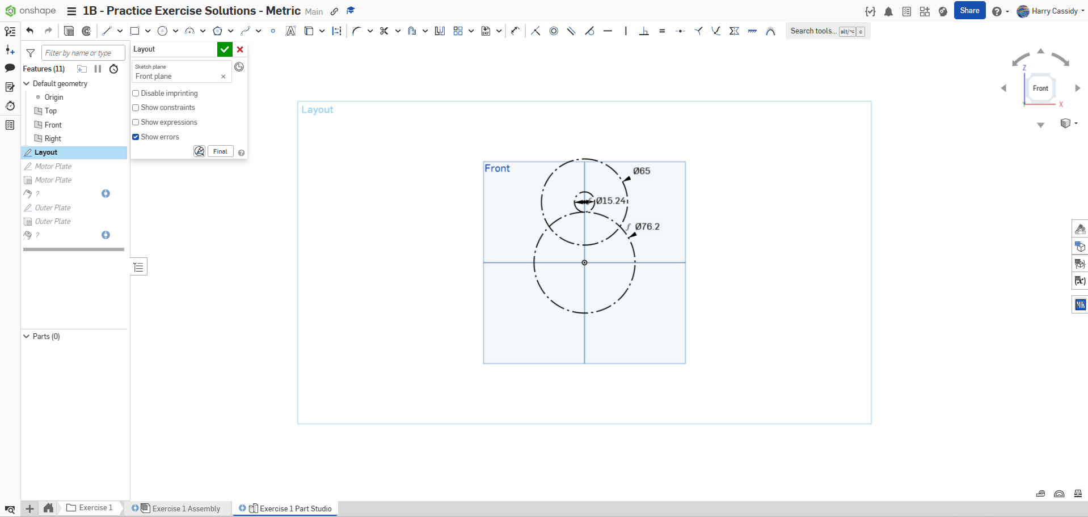The image size is (1088, 517).
Task: Choose the Text sketch tool
Action: point(290,31)
